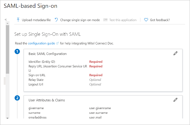This screenshot has width=190, height=125.
Task: Select Upload metadata file label
Action: tap(36, 20)
